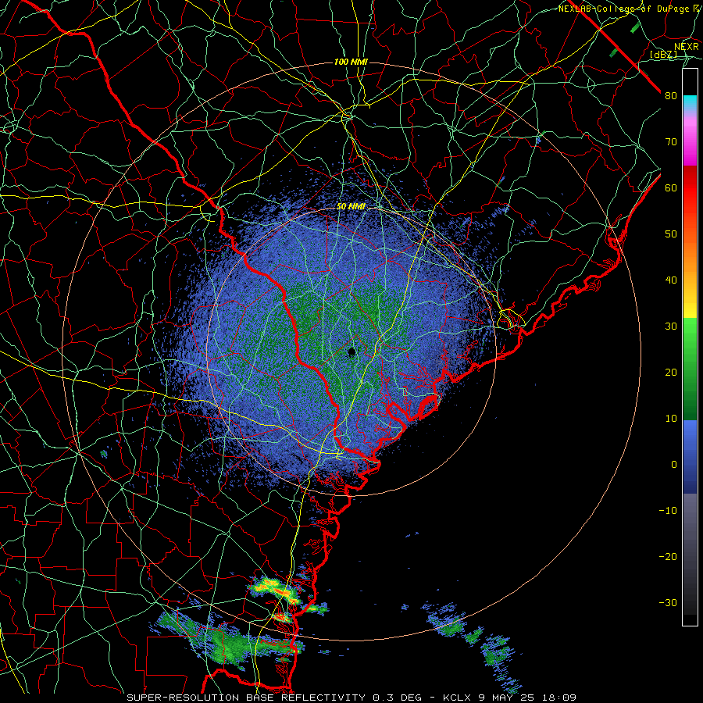Click the red segment of the dBZ color bar
The height and width of the screenshot is (703, 703).
(690, 188)
